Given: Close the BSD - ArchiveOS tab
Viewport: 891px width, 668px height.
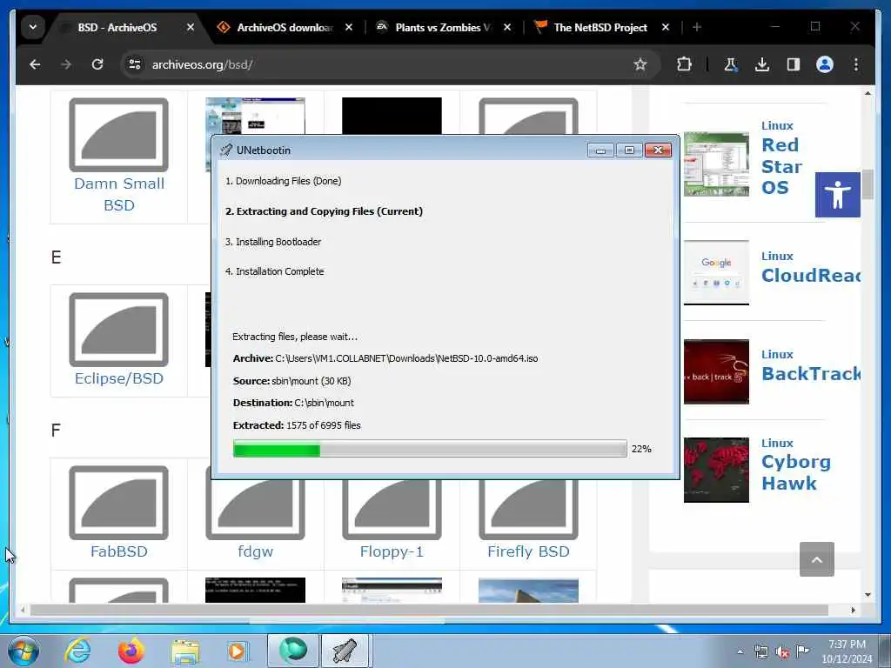Looking at the screenshot, I should pyautogui.click(x=191, y=27).
